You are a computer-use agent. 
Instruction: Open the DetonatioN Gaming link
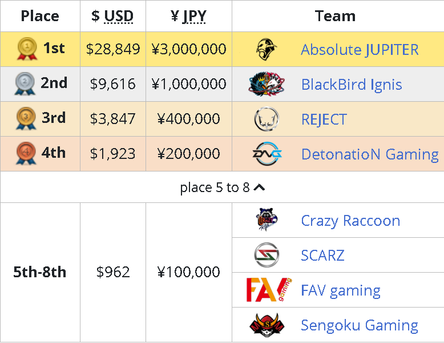point(370,154)
